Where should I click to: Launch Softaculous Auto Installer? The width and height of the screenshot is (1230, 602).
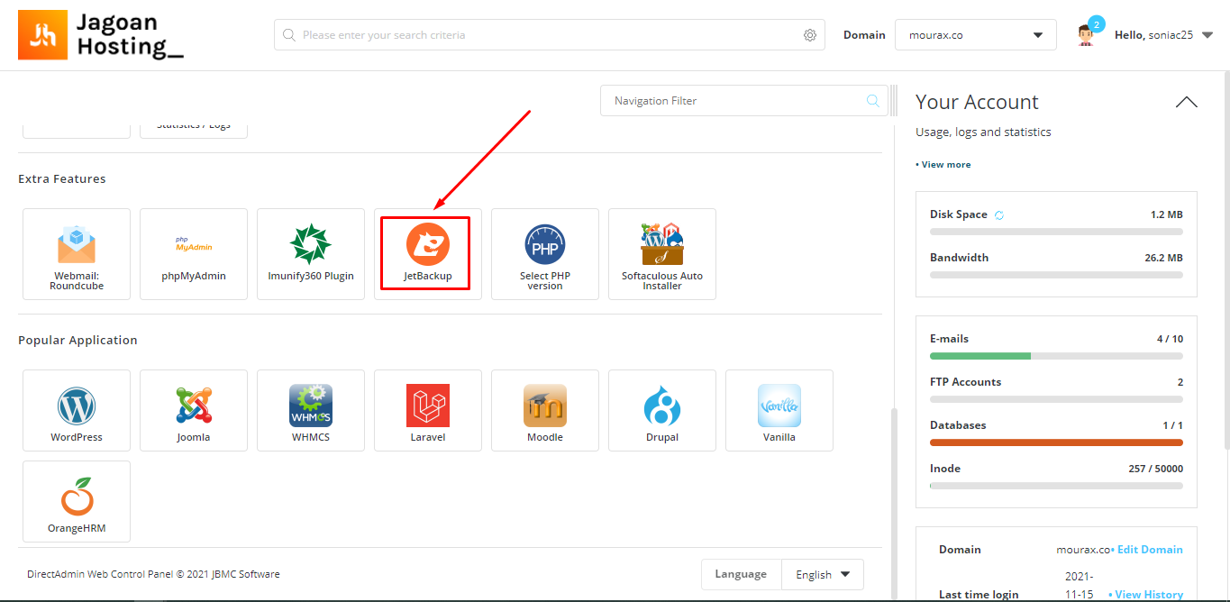tap(661, 254)
